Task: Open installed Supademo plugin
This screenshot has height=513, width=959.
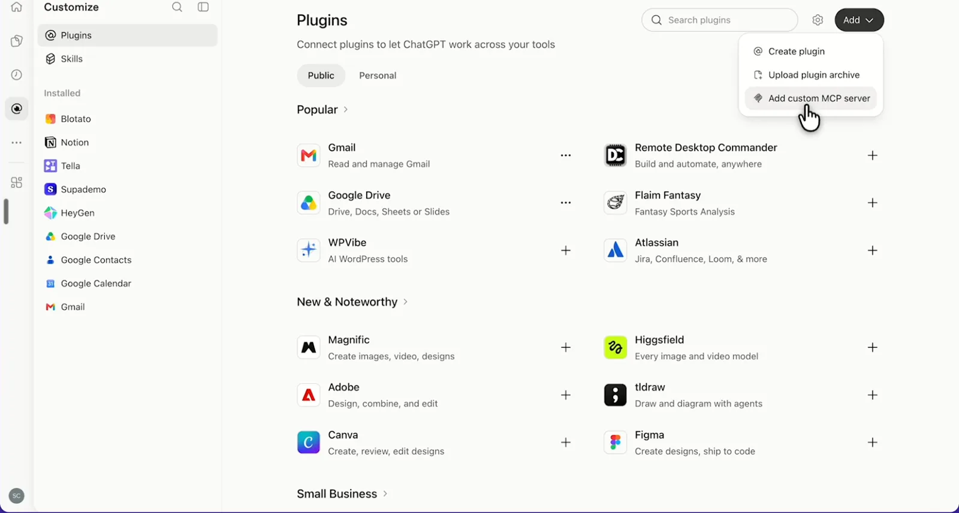Action: pyautogui.click(x=128, y=189)
